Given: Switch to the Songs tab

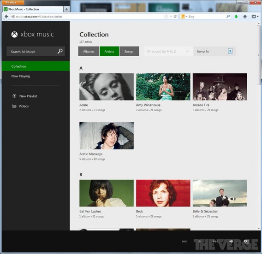Looking at the screenshot, I should click(x=129, y=51).
